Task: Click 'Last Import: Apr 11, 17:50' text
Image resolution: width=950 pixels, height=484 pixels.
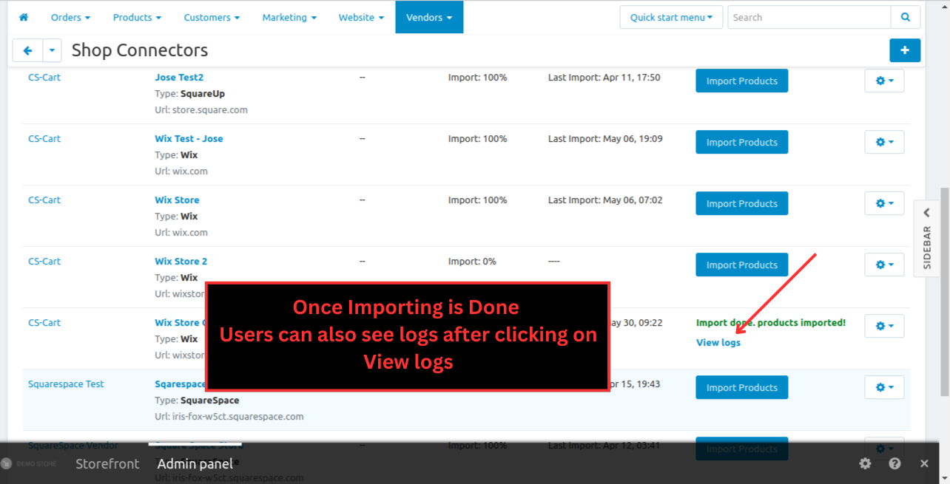Action: pos(604,77)
